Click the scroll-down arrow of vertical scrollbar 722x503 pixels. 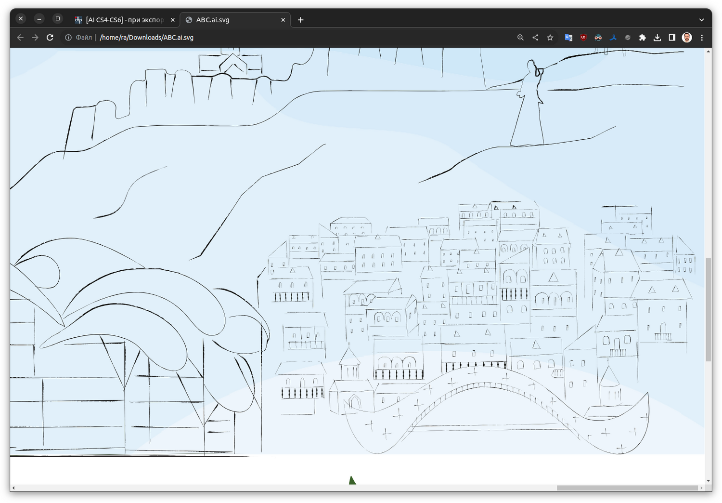(x=709, y=481)
